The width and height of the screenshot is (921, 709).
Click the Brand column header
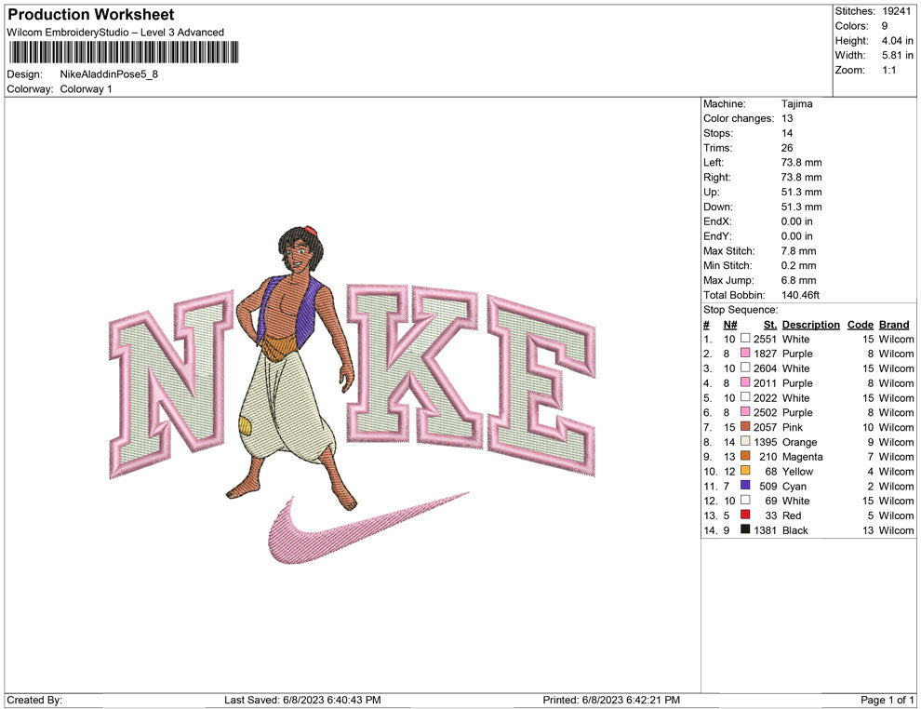click(x=894, y=325)
